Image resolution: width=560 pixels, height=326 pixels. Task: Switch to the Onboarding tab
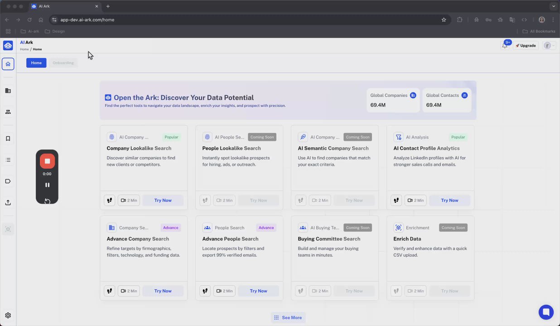(63, 63)
